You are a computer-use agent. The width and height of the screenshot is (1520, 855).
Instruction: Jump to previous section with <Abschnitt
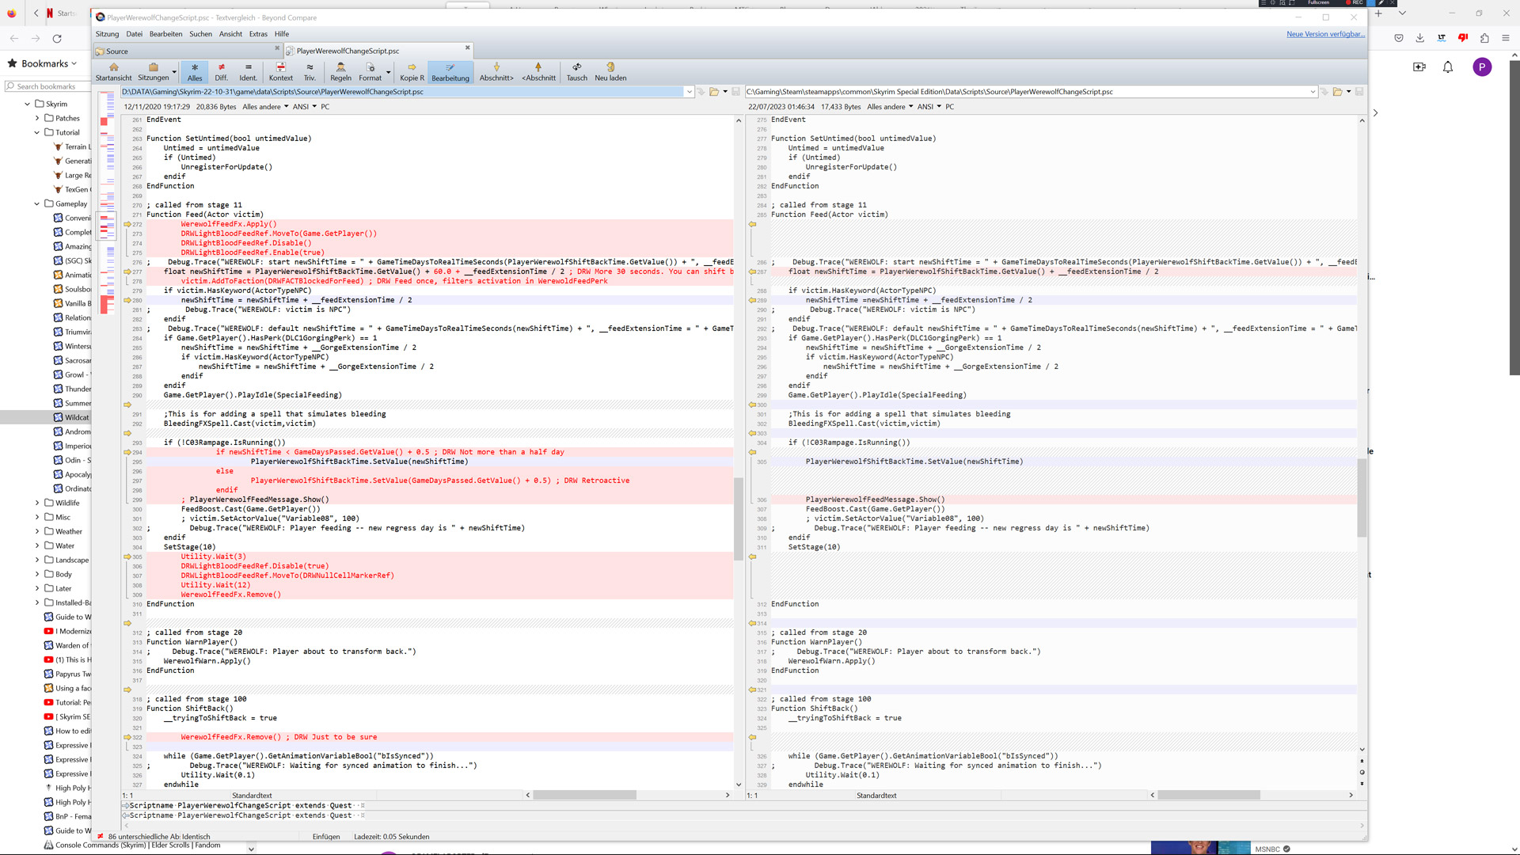(538, 71)
